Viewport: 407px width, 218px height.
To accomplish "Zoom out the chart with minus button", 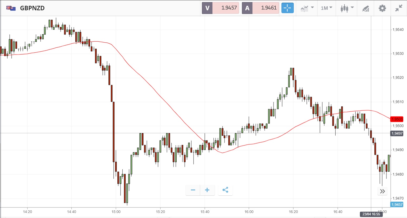I will (193, 190).
